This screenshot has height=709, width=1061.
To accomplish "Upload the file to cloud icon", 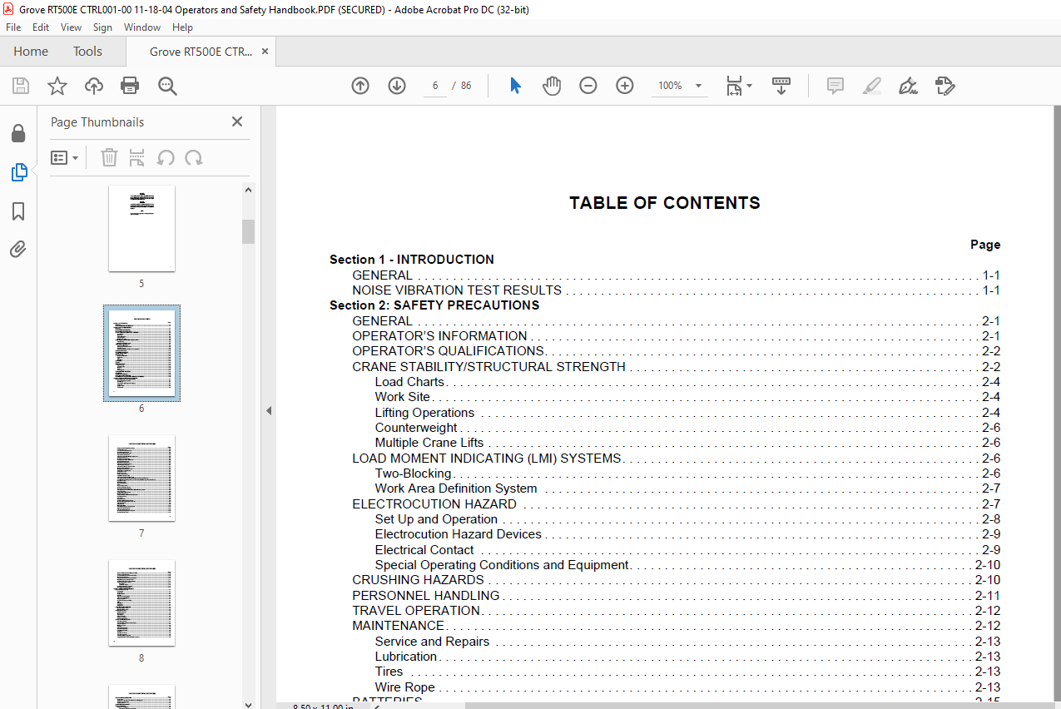I will click(x=94, y=86).
